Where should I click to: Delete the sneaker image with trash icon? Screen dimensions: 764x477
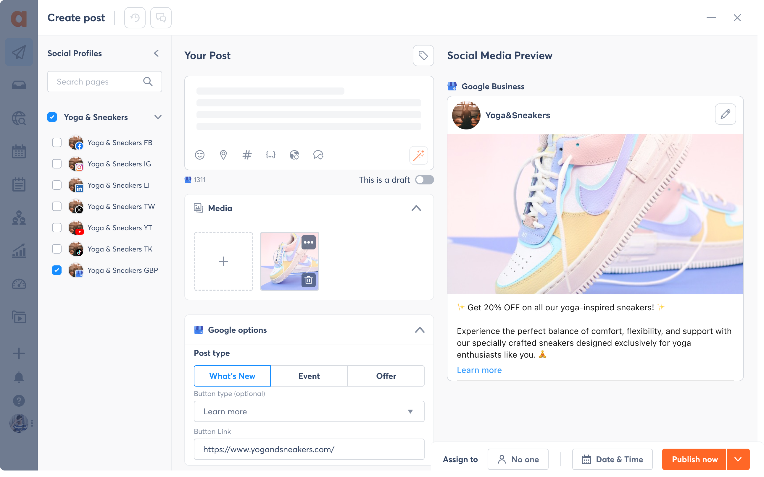[309, 280]
